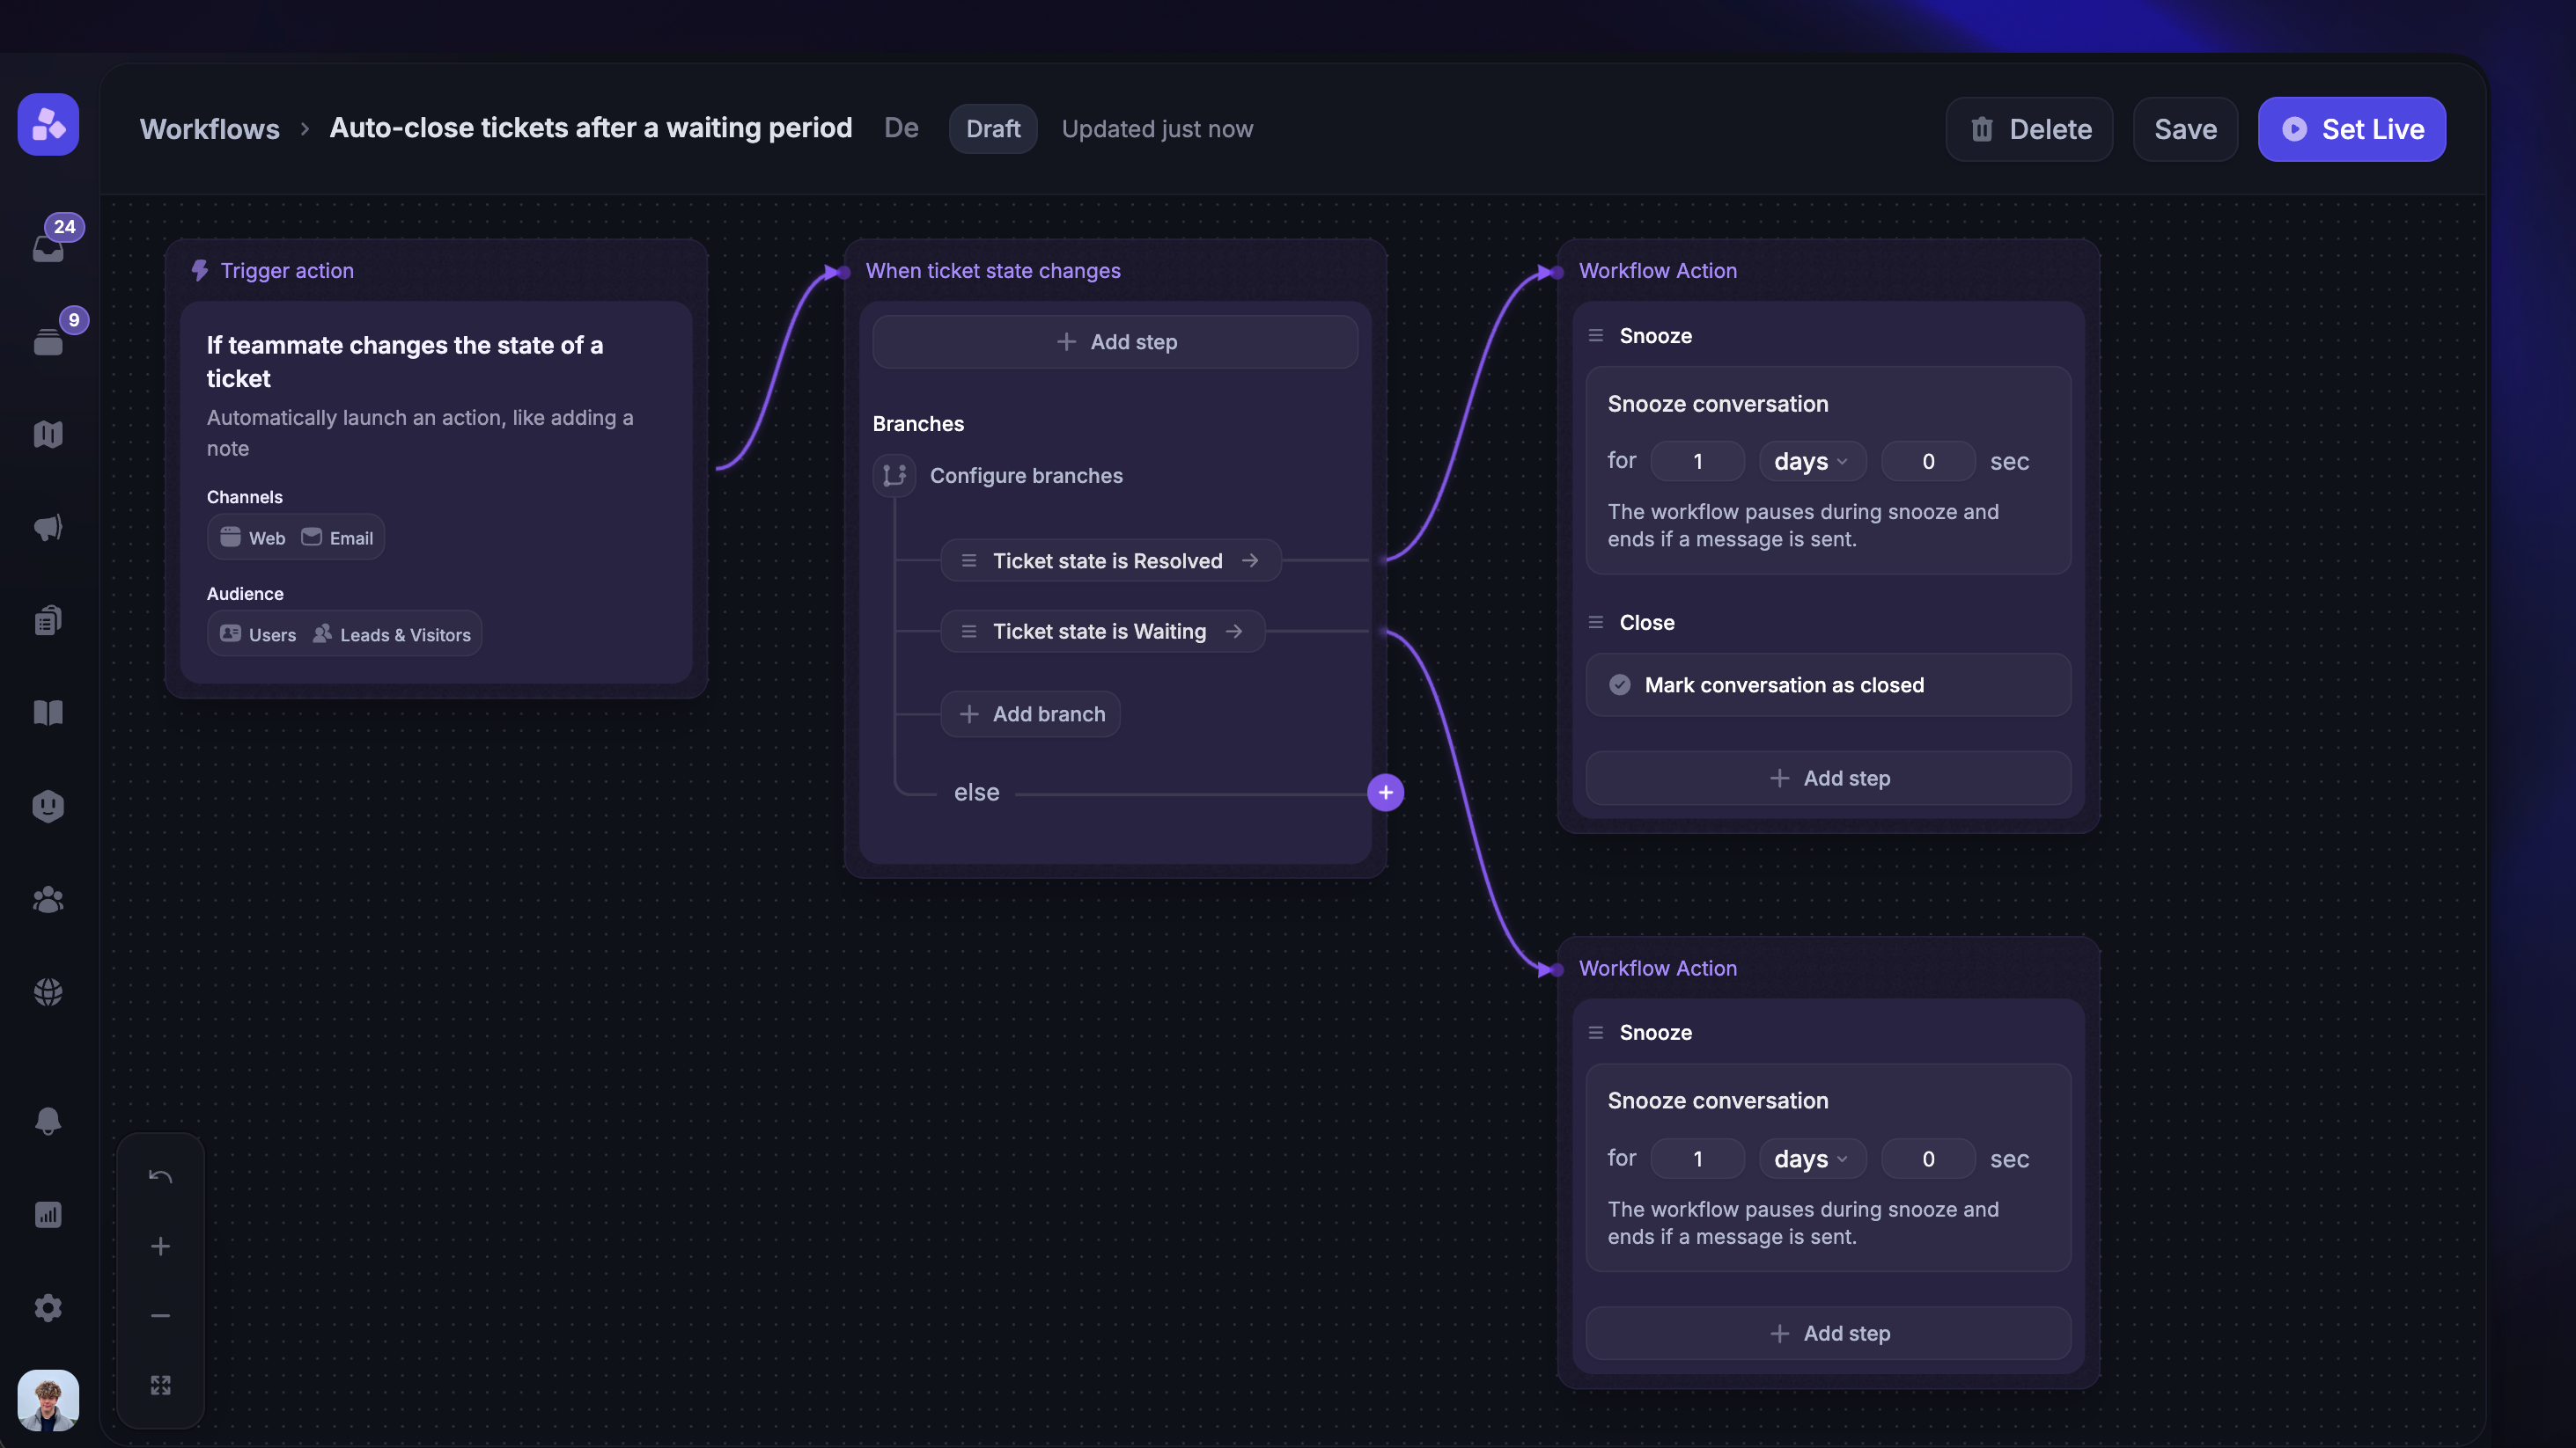This screenshot has width=2576, height=1448.
Task: Click the Leads & Visitors audience chip
Action: point(392,634)
